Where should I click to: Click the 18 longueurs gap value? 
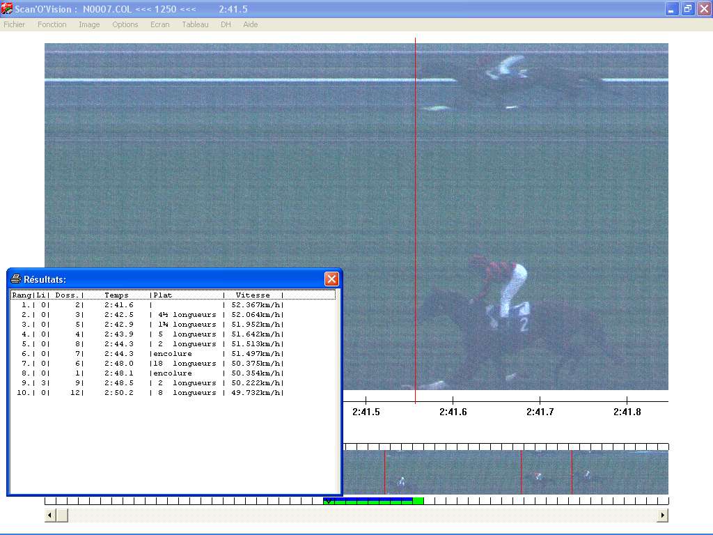point(185,363)
